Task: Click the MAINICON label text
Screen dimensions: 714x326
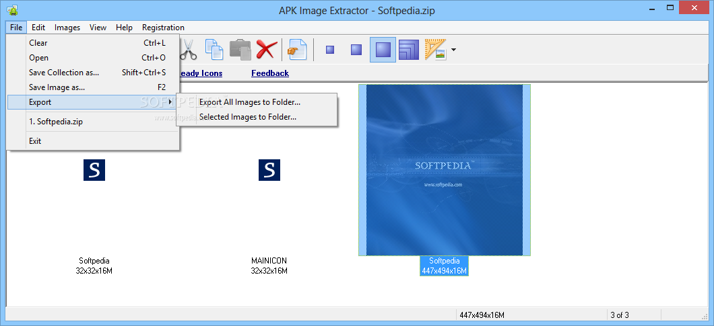Action: [x=269, y=261]
